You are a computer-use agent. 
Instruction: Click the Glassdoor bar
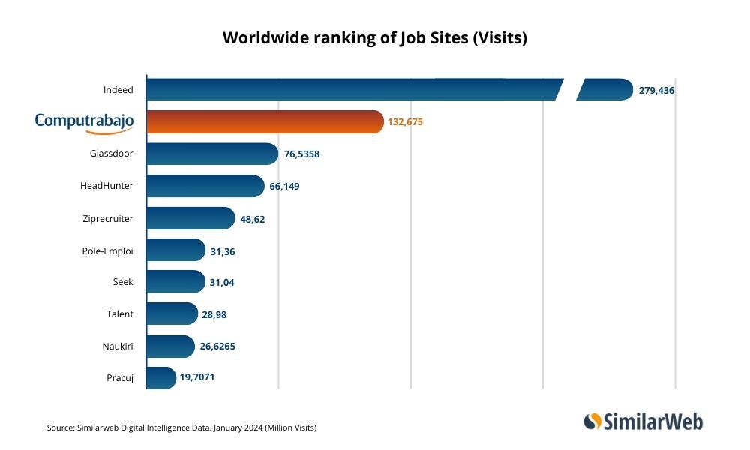tap(212, 154)
